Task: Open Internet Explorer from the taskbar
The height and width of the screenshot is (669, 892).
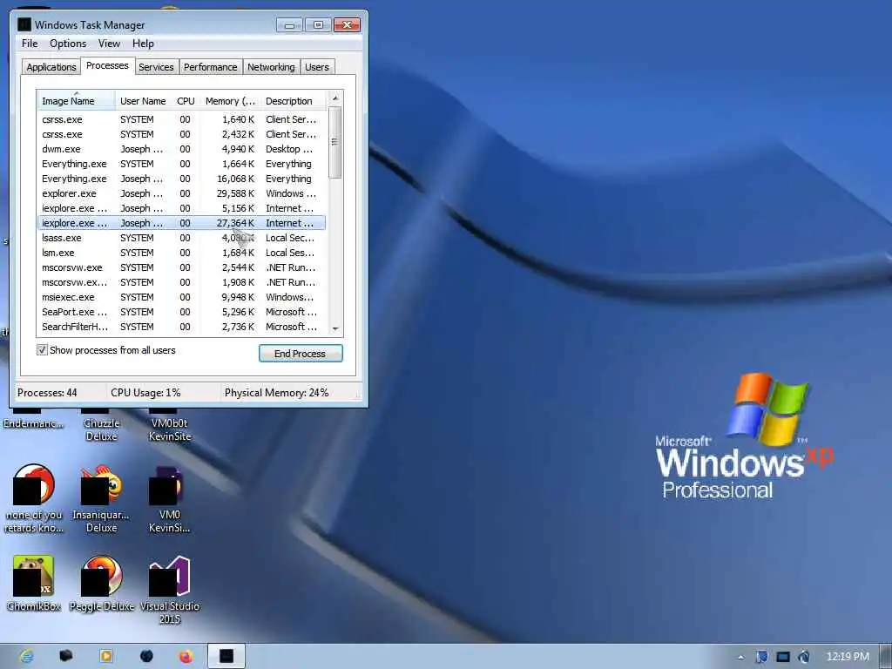Action: click(27, 656)
